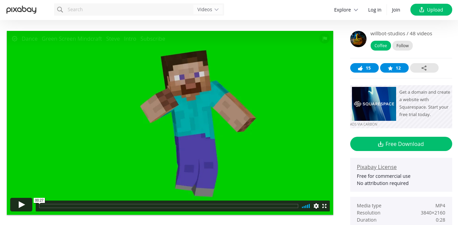
Task: Click the ADS VIA CARBON link
Action: (364, 124)
